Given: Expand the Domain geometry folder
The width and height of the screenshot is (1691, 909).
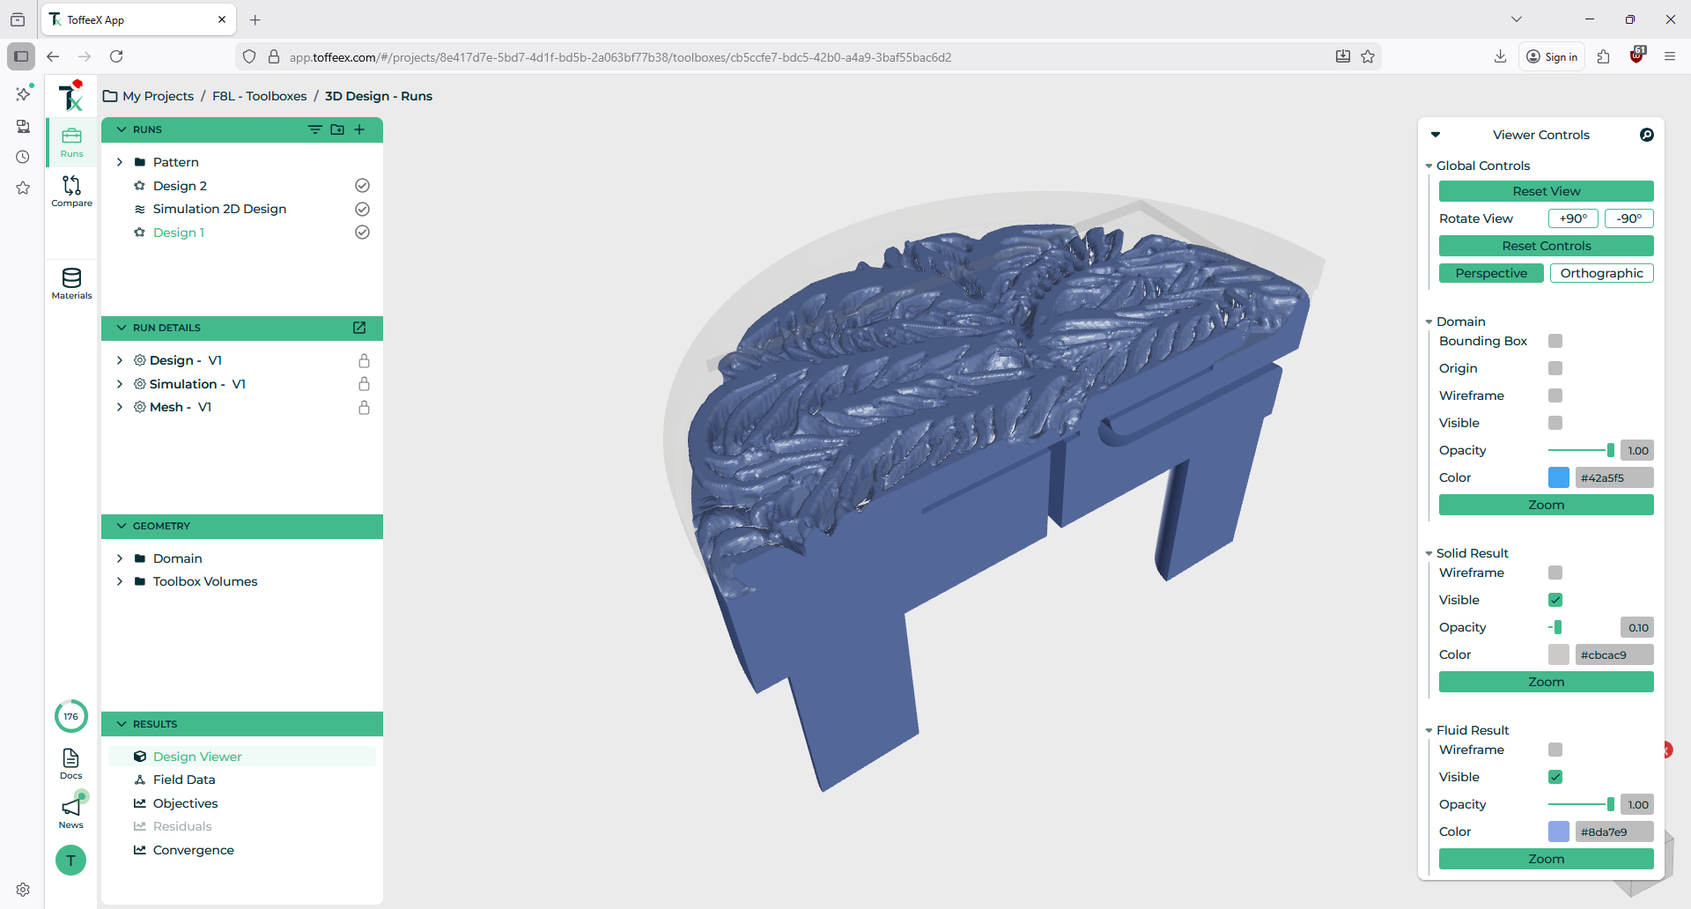Looking at the screenshot, I should tap(120, 558).
